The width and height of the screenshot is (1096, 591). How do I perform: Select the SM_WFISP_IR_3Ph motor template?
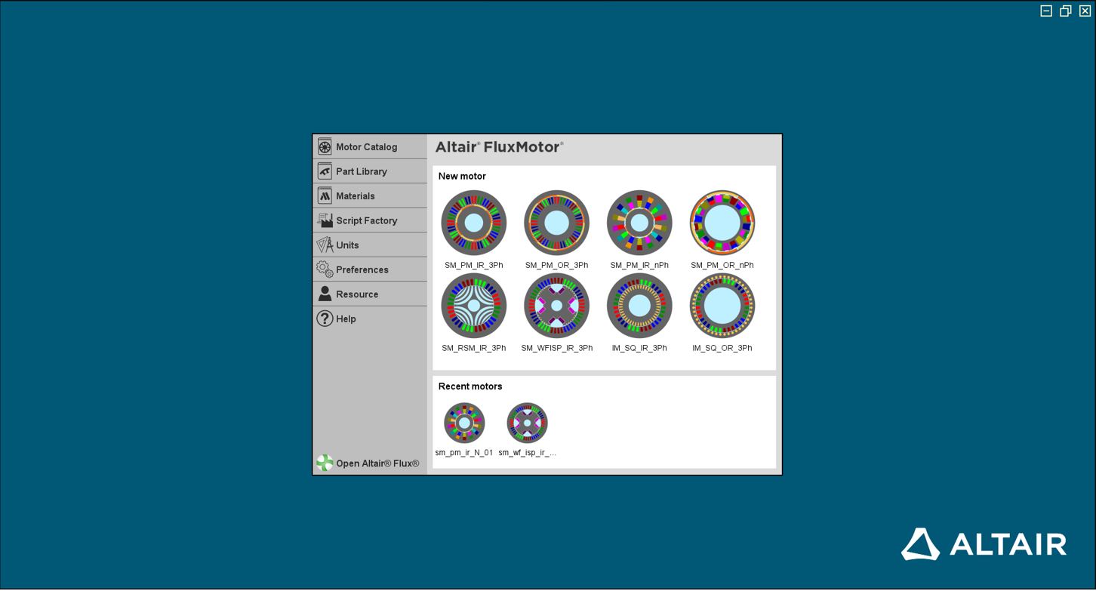(556, 306)
